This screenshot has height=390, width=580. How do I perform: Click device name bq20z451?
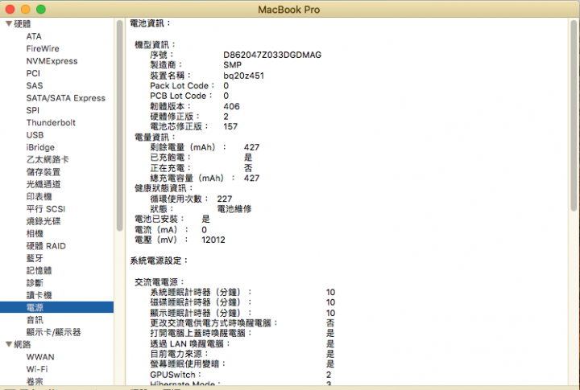click(x=243, y=76)
